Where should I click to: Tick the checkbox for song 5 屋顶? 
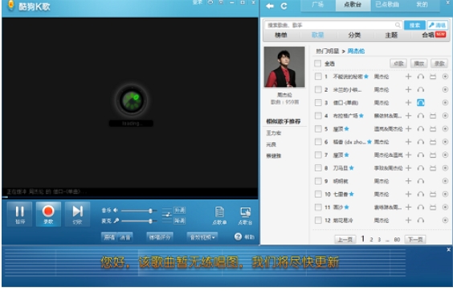318,129
